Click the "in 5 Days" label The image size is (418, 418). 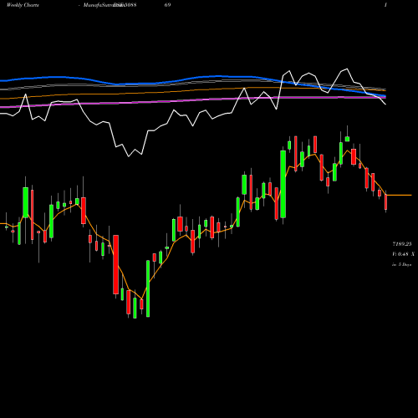401,264
